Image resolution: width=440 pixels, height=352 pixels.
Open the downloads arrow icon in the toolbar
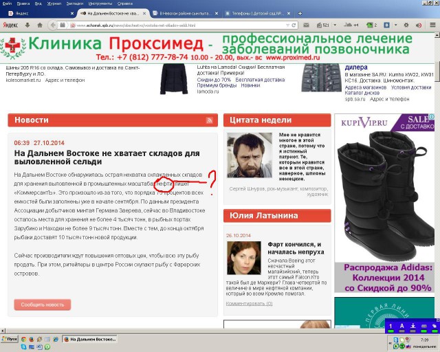coord(27,25)
